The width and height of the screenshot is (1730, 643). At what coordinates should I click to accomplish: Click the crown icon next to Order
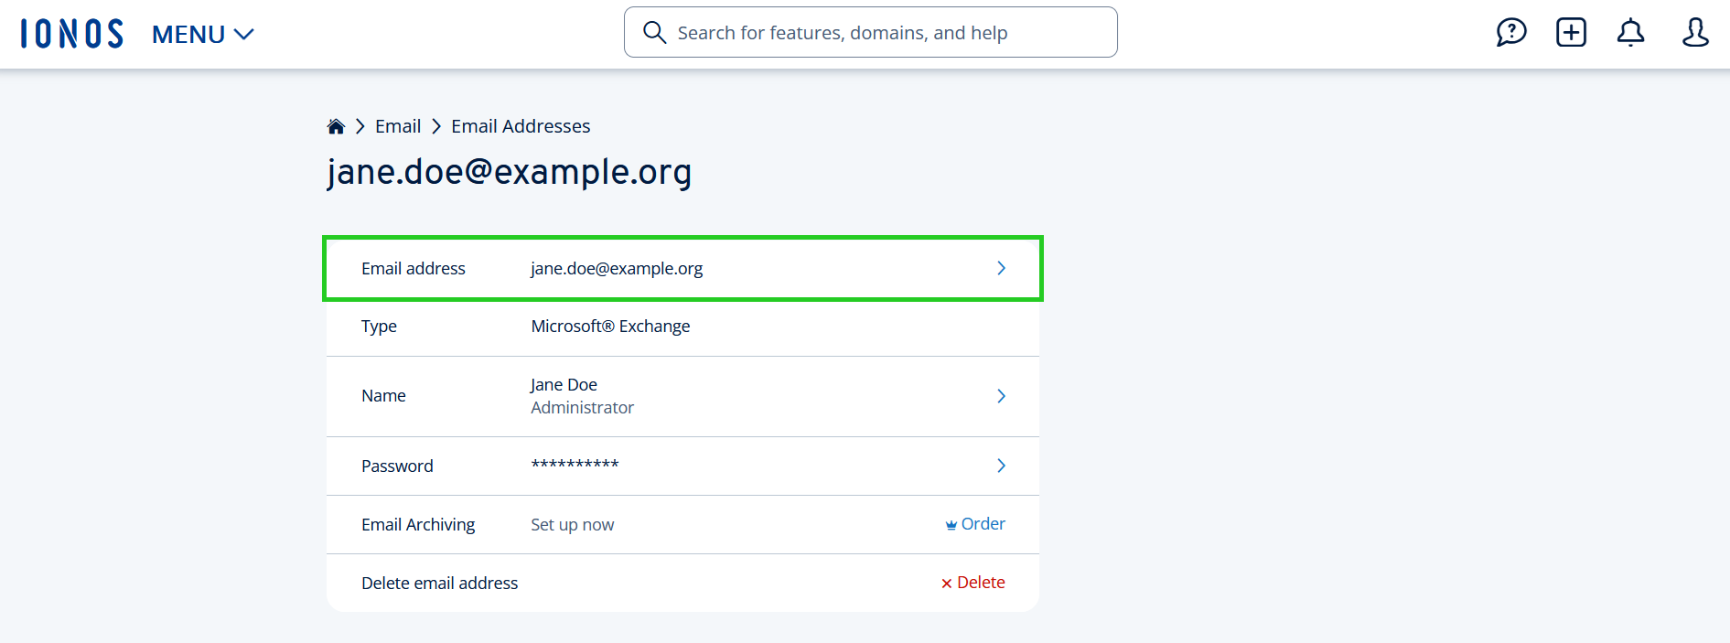click(951, 523)
